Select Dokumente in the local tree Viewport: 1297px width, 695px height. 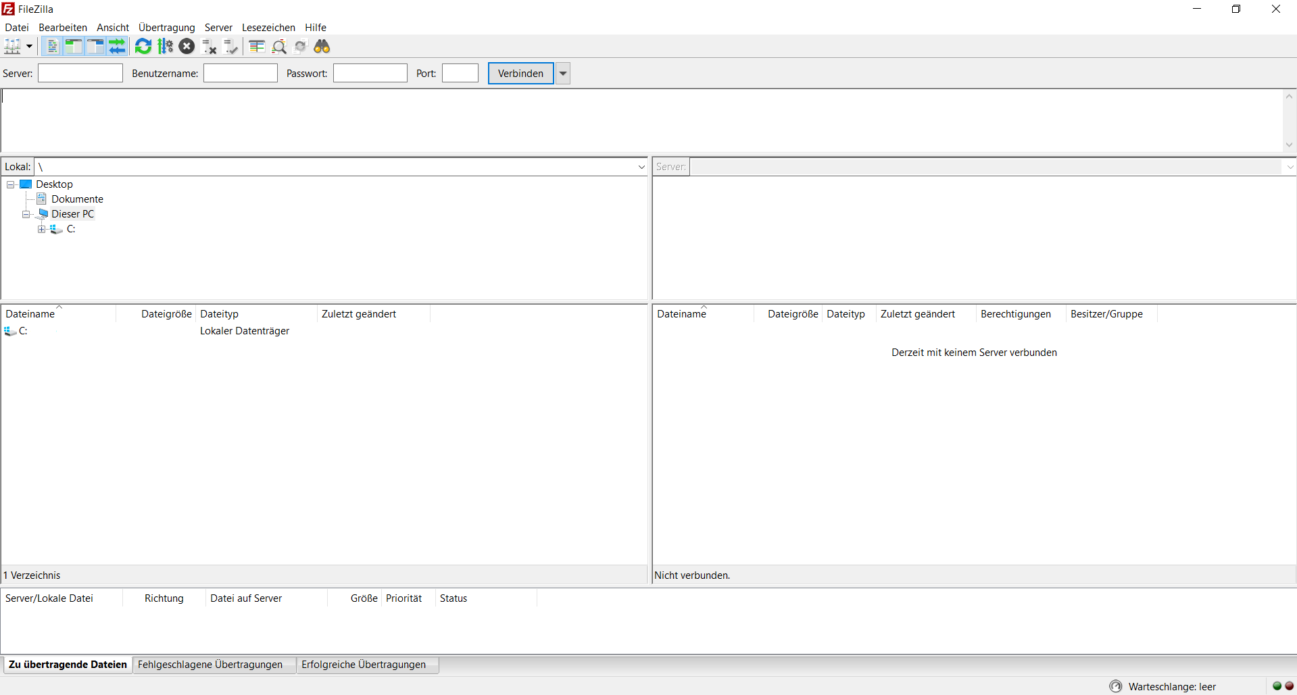tap(77, 199)
